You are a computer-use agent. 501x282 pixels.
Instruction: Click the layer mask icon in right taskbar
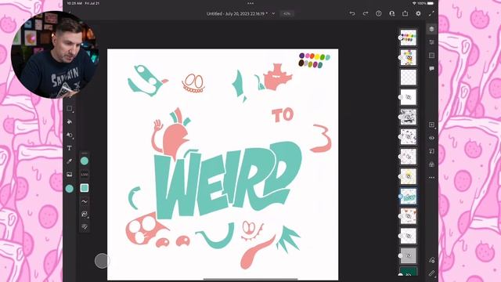point(431,151)
